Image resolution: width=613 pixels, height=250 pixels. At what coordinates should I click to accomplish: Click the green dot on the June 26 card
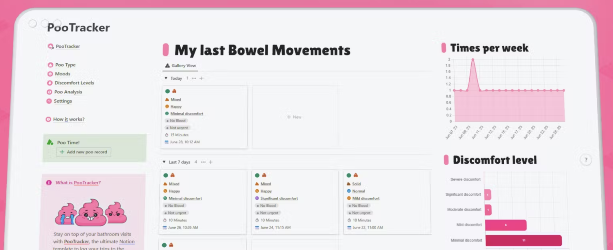point(166,175)
